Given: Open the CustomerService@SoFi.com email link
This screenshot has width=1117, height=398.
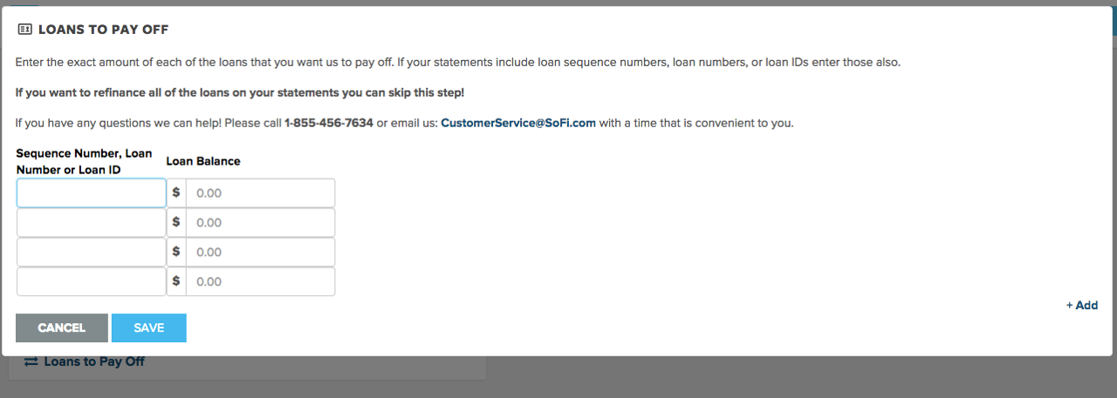Looking at the screenshot, I should click(518, 123).
